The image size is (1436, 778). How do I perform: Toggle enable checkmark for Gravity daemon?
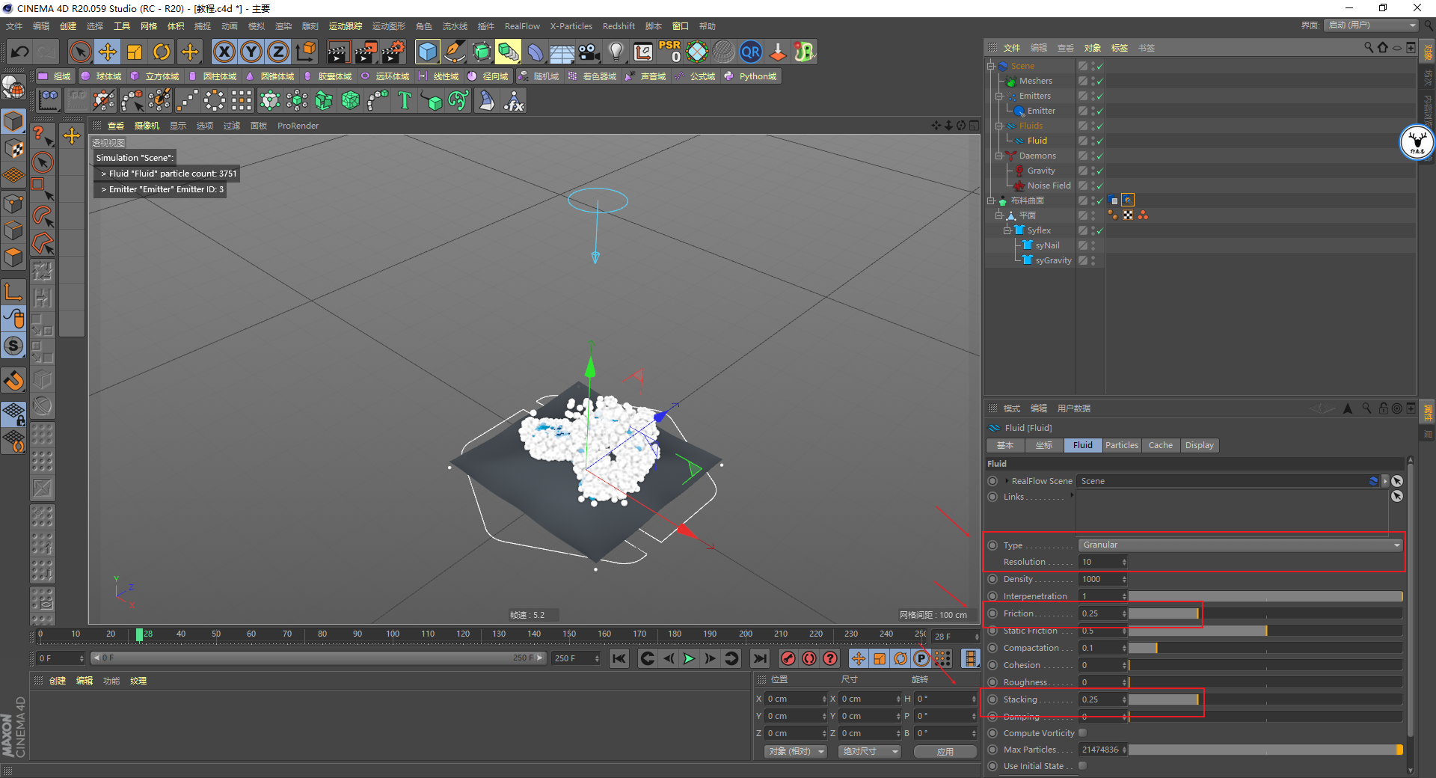click(1100, 171)
